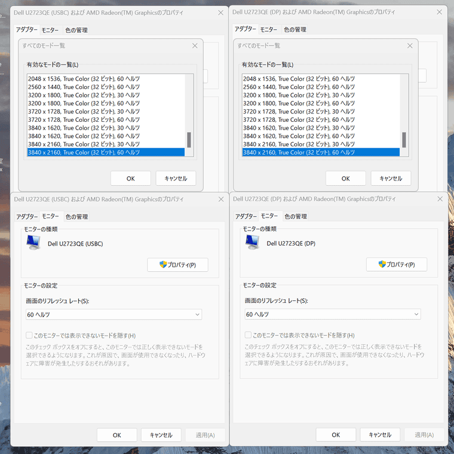Select 3840 x 1620 60 ヘルツ in USBC list
This screenshot has height=454, width=454.
[106, 136]
